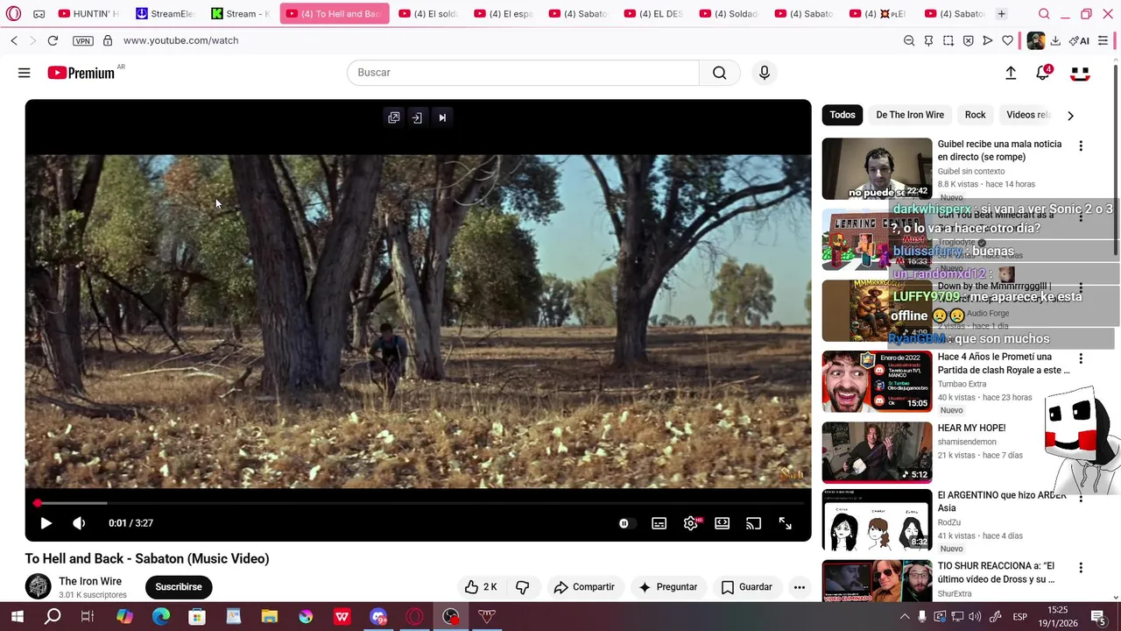The image size is (1121, 631).
Task: Open the YouTube guide hamburger menu
Action: [x=25, y=73]
